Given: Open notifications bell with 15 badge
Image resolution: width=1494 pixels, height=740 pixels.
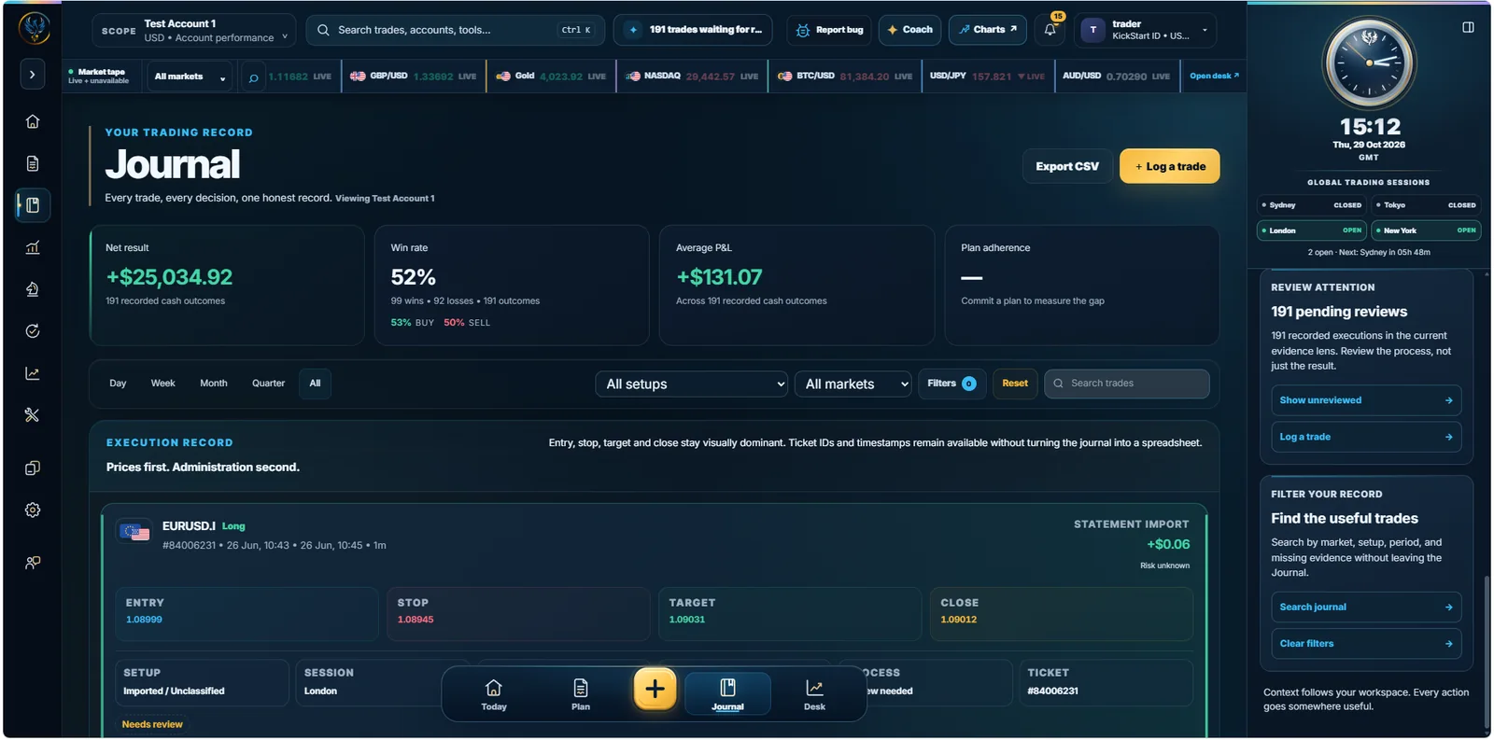Looking at the screenshot, I should 1050,30.
